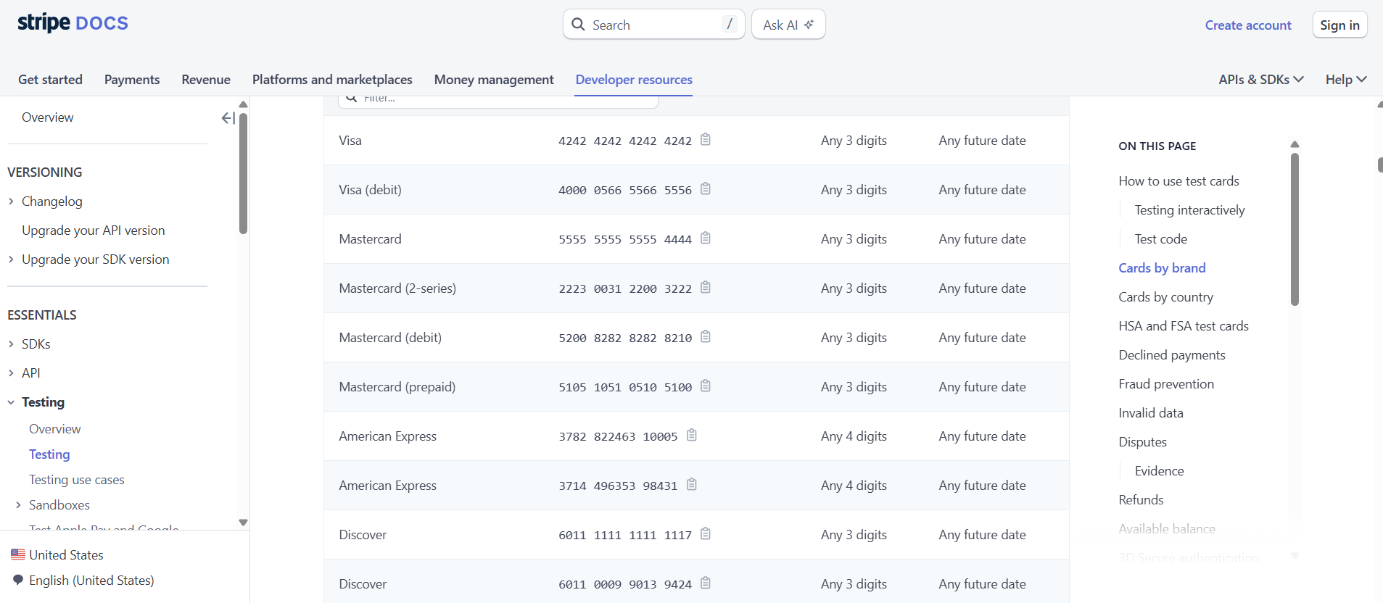Open the Help dropdown menu
Image resolution: width=1383 pixels, height=603 pixels.
click(x=1345, y=80)
